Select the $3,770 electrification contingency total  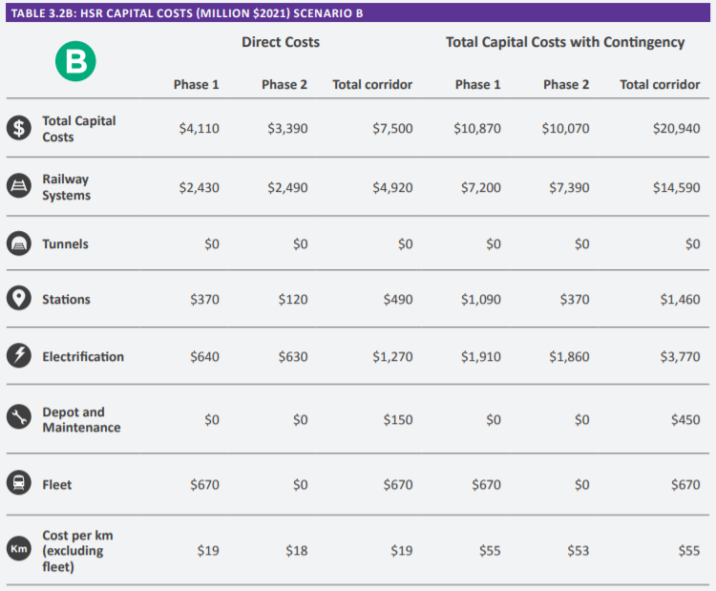point(680,356)
